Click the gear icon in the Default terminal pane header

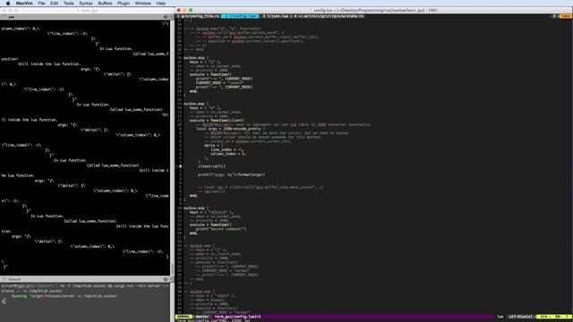coord(166,279)
